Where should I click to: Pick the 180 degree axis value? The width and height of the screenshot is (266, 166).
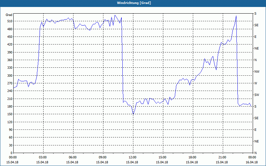10,107
